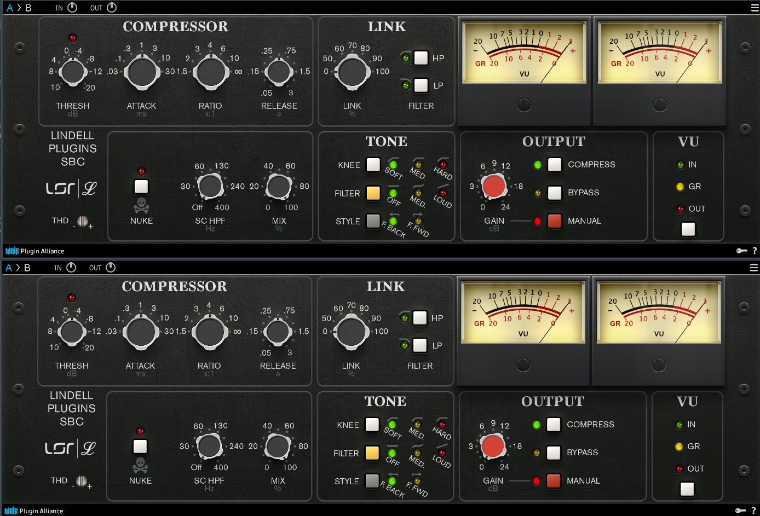Image resolution: width=760 pixels, height=516 pixels.
Task: Click the SC HPF knob in top plugin
Action: (210, 187)
